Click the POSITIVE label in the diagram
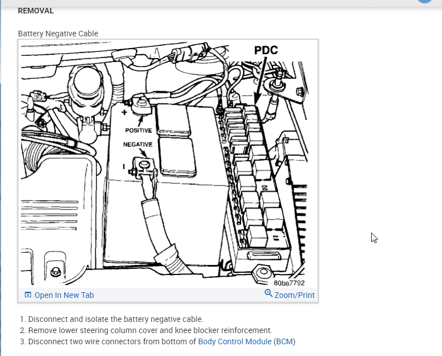Image resolution: width=442 pixels, height=356 pixels. [x=138, y=130]
